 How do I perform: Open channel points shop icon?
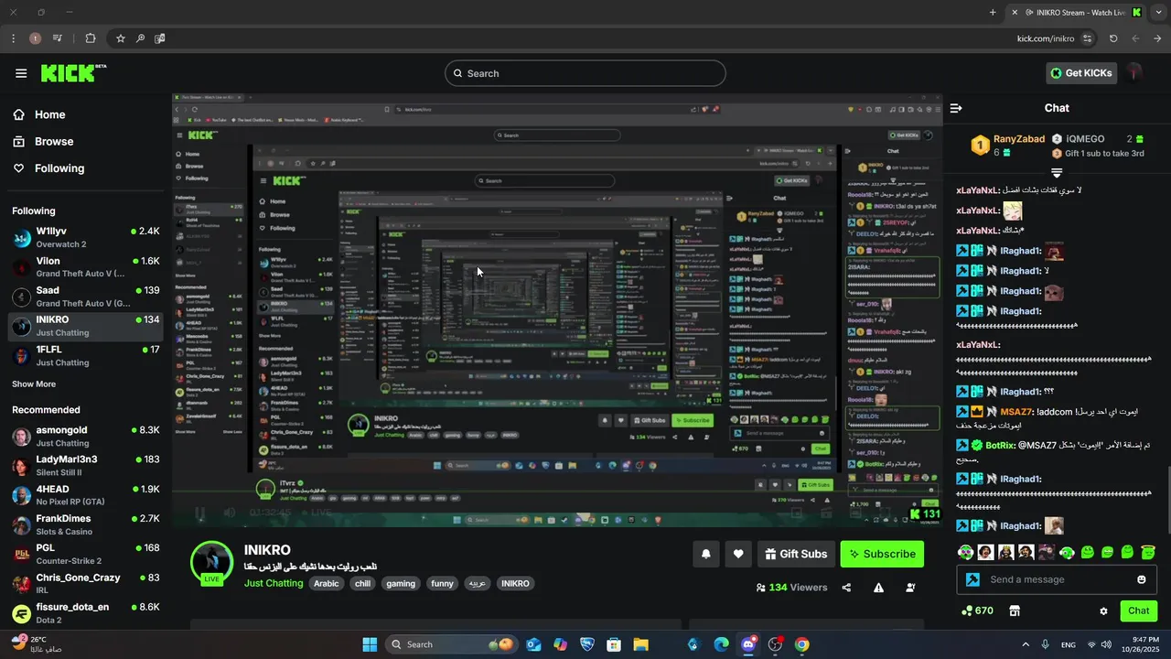pos(1015,610)
